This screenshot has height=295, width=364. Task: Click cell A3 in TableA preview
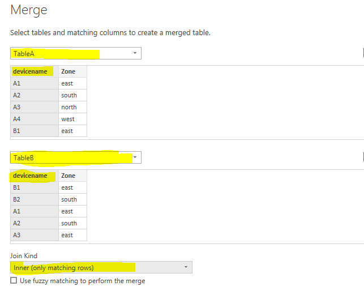[35, 107]
